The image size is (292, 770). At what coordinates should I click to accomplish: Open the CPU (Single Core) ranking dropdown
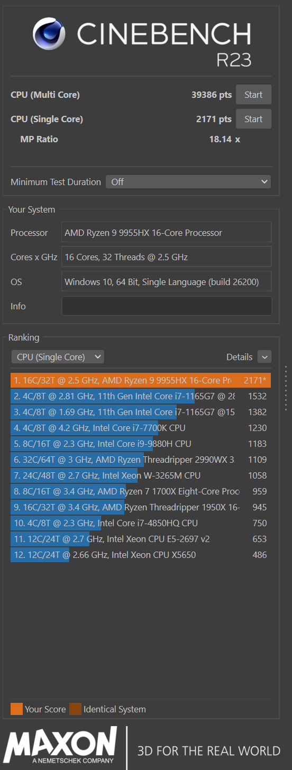click(58, 357)
